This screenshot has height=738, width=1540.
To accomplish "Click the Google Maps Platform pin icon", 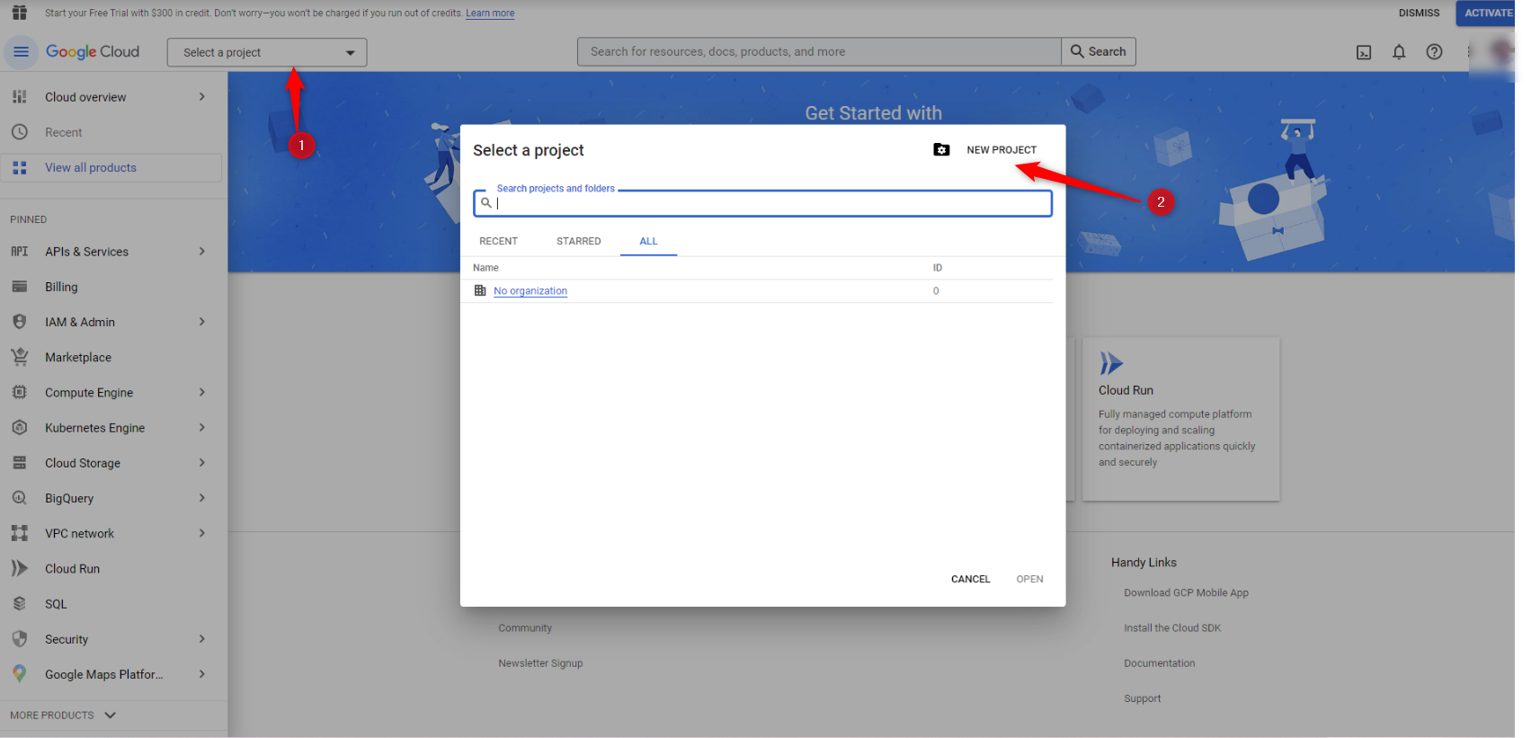I will point(19,674).
